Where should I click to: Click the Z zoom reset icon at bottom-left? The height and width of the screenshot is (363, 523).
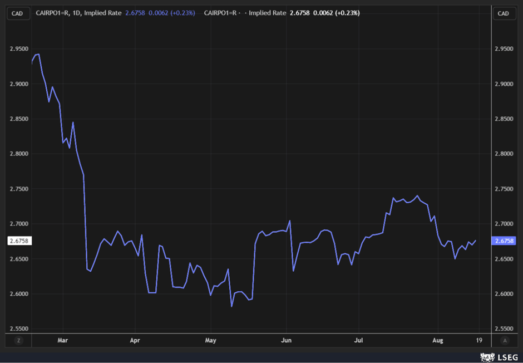(x=18, y=340)
